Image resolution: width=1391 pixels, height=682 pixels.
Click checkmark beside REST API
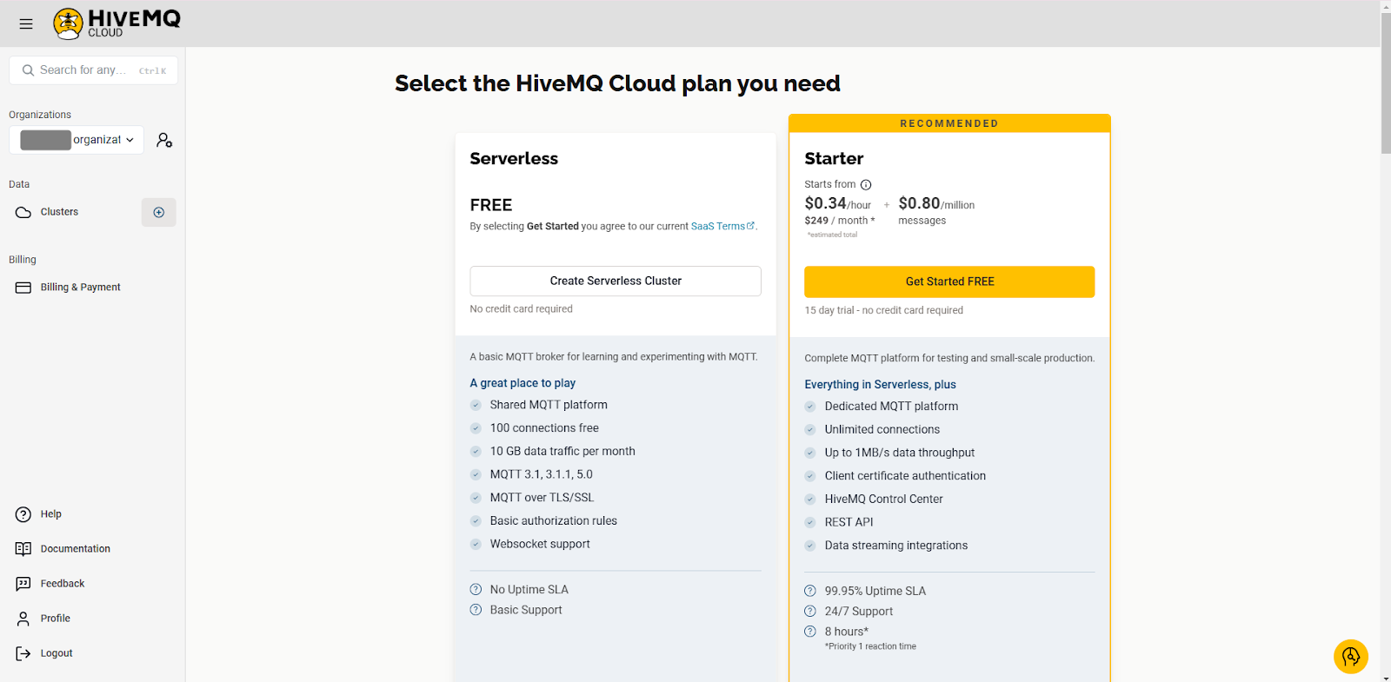(810, 522)
